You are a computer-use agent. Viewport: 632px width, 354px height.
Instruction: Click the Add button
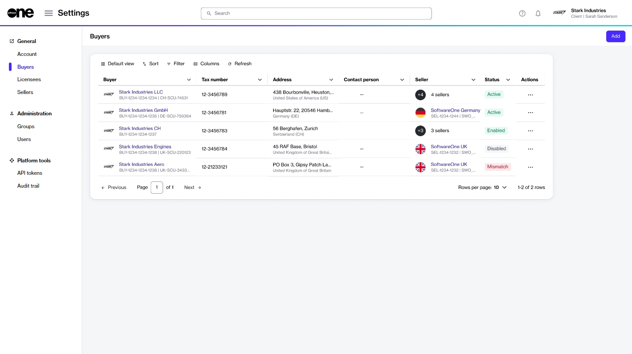[x=615, y=36]
